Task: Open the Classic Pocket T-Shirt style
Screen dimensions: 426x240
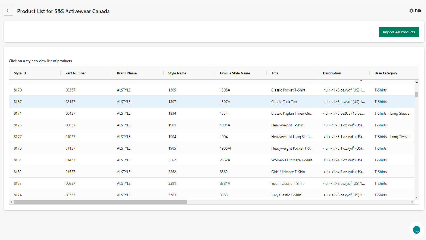Action: (x=288, y=90)
